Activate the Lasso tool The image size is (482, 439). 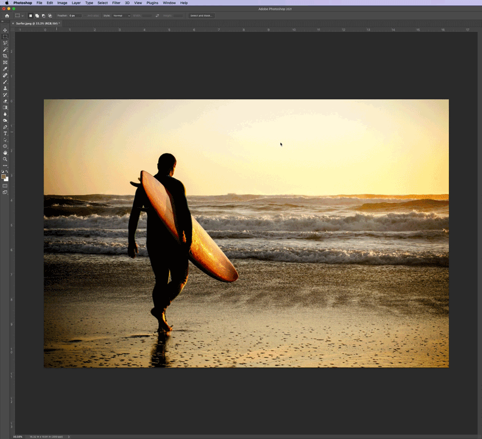tap(5, 43)
